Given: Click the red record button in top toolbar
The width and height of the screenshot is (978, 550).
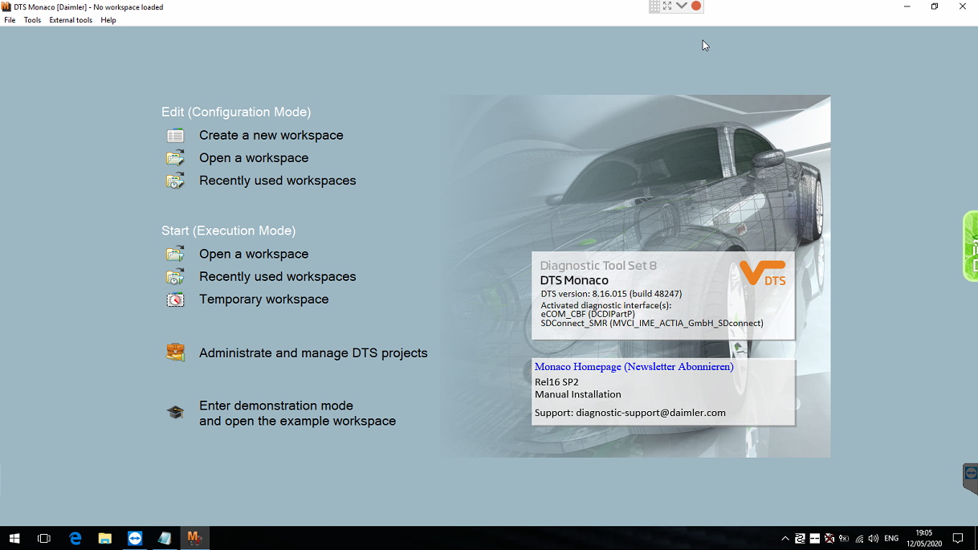Looking at the screenshot, I should [696, 6].
